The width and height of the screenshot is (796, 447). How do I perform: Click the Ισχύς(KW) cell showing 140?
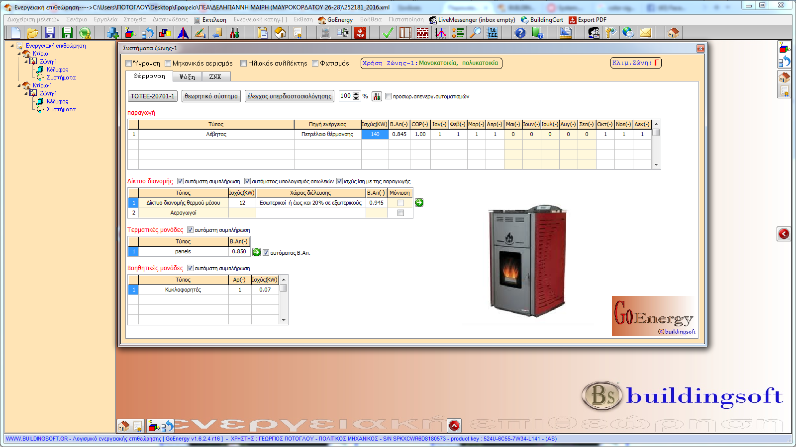375,134
